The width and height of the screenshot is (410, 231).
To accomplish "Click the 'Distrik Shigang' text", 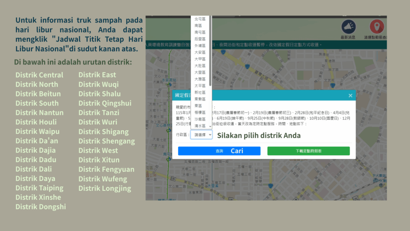I will [x=104, y=132].
